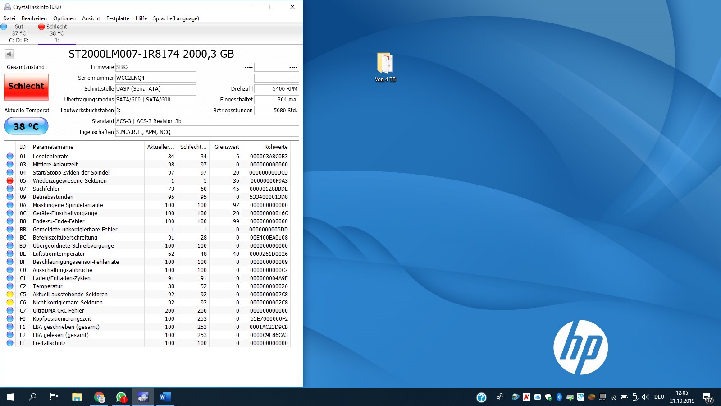Click the 38 °C temperature button

[x=26, y=126]
